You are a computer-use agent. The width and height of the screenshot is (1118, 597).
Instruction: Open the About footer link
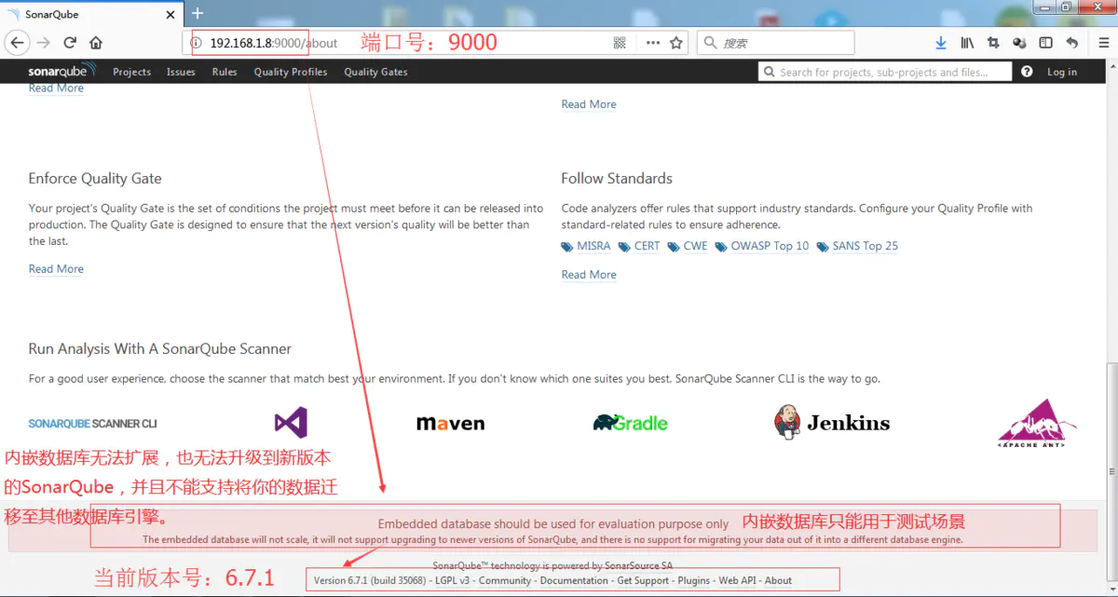pos(779,580)
